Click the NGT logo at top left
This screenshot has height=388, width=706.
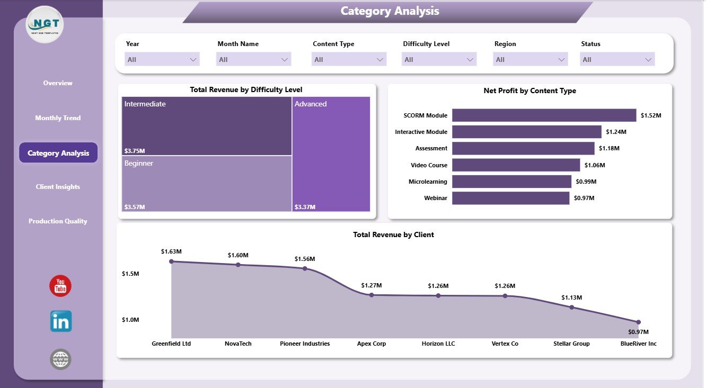45,24
